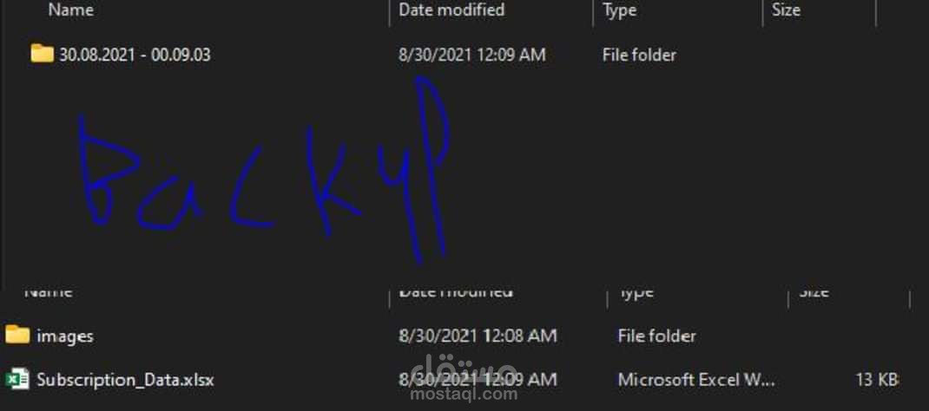Viewport: 929px width, 411px height.
Task: Click the File folder type in the images row
Action: coord(656,336)
